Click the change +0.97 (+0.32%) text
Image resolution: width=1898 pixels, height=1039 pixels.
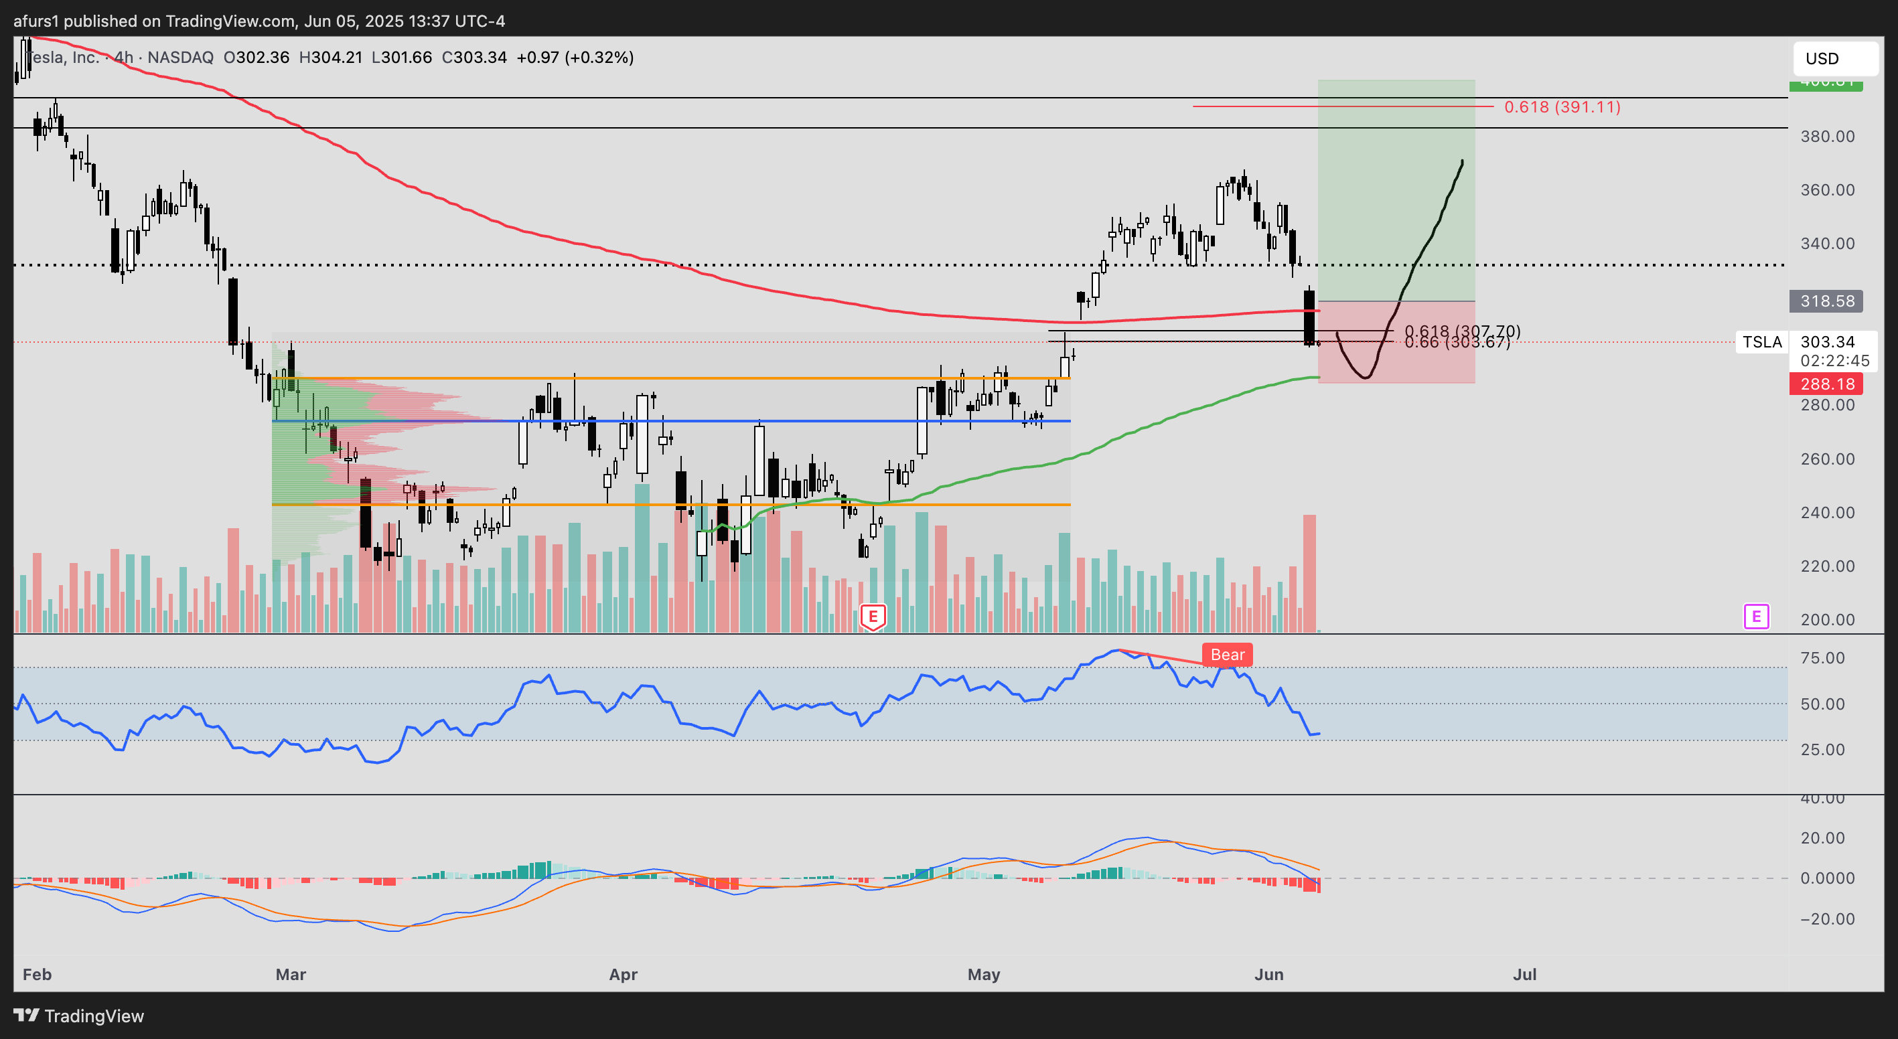click(575, 58)
